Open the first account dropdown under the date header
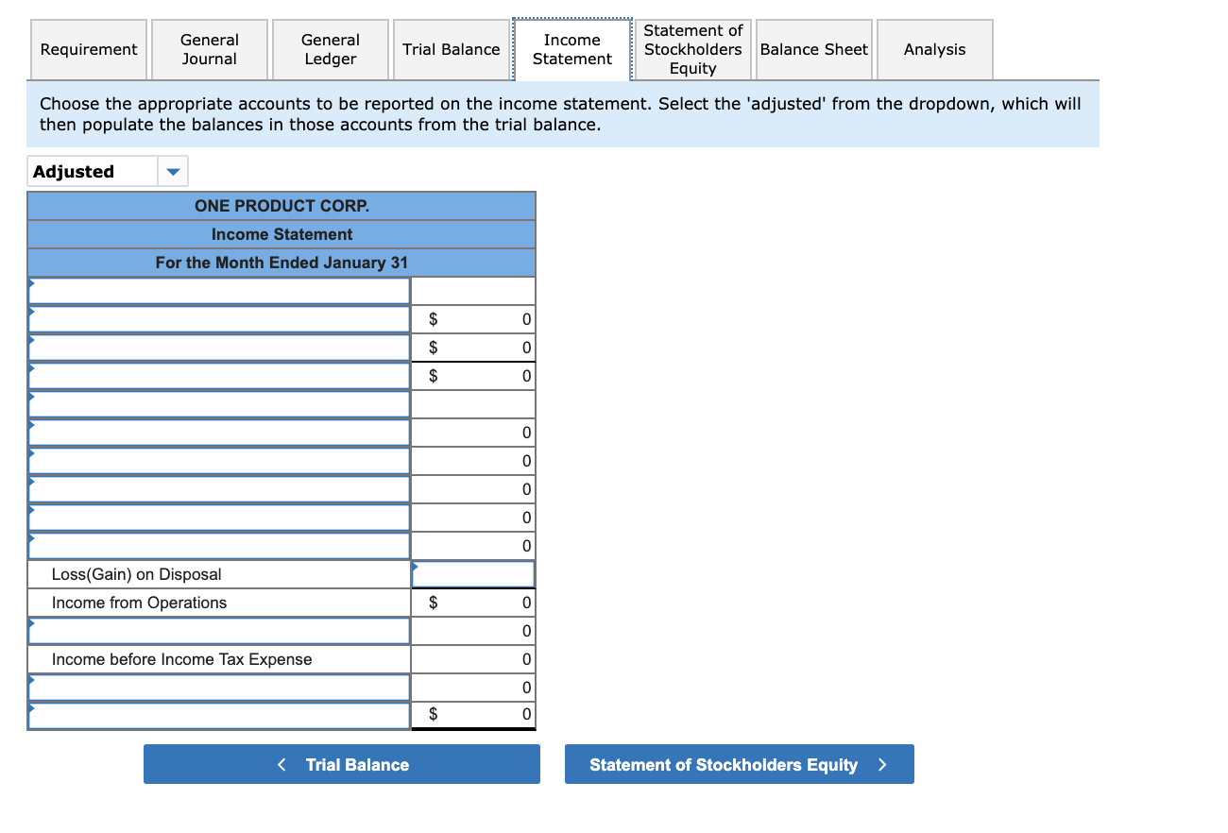The width and height of the screenshot is (1228, 833). point(219,291)
